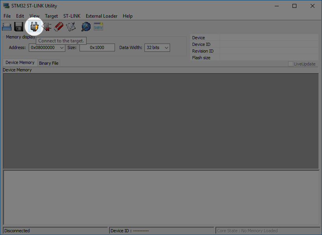Image resolution: width=322 pixels, height=235 pixels.
Task: Click the Device ID label in info panel
Action: point(201,44)
